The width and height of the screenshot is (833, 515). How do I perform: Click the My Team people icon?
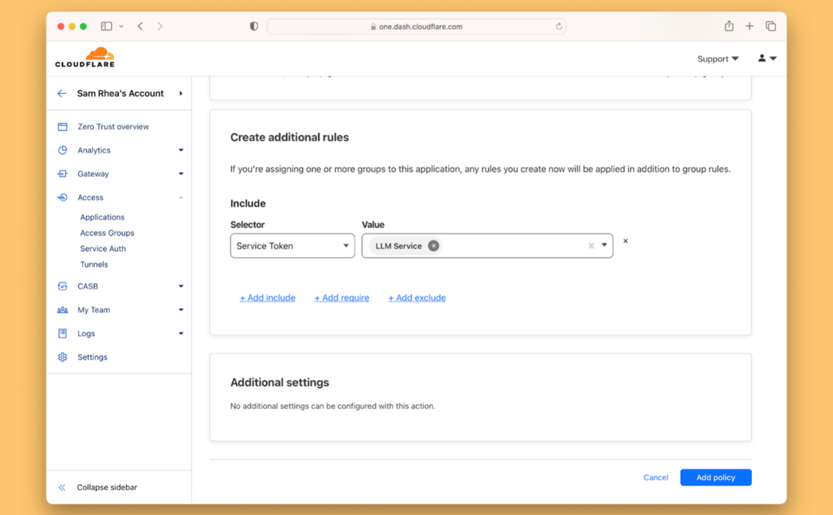tap(62, 310)
